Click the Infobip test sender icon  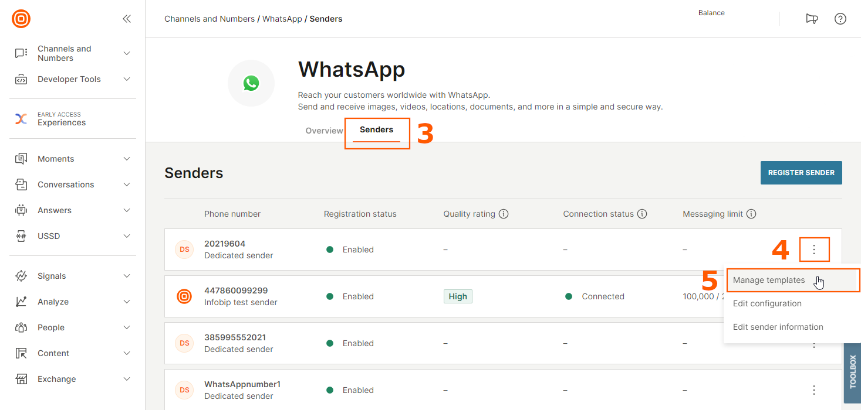184,296
